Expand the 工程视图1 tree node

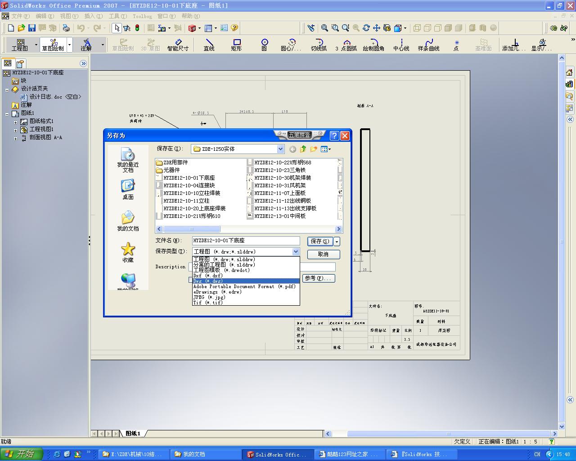coord(15,130)
